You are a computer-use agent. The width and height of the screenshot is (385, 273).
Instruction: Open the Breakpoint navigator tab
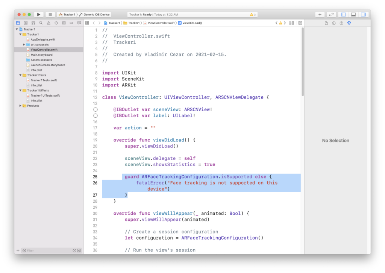71,23
